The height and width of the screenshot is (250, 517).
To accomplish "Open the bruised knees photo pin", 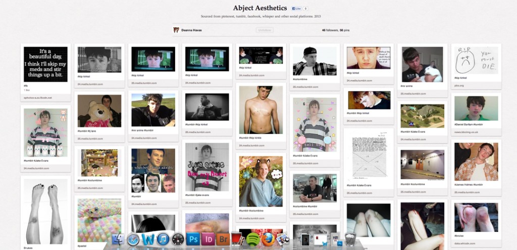I will [476, 217].
